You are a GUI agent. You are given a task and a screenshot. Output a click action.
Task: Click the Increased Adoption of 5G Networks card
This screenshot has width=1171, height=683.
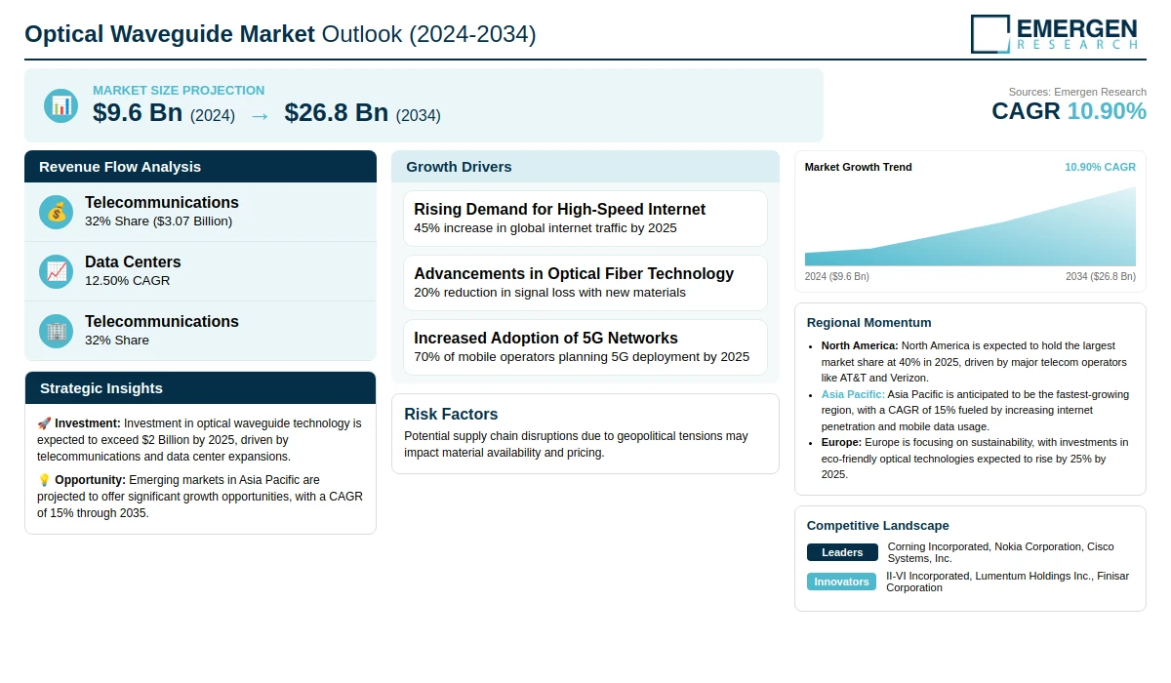coord(585,347)
